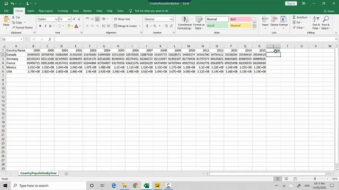Click the increase decimal icon
339x190 pixels.
pos(166,26)
